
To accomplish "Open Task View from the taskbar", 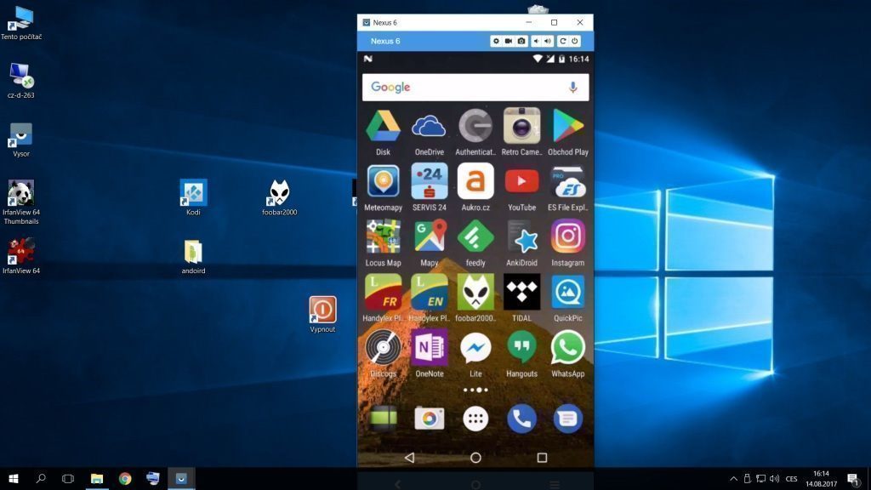I will [x=68, y=478].
